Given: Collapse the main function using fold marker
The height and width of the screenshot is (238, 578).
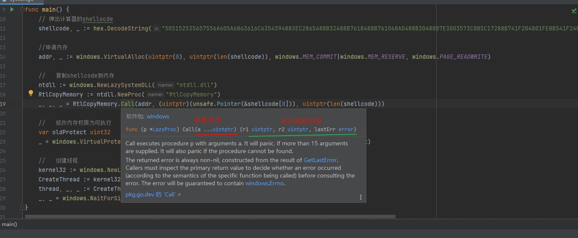Looking at the screenshot, I should (x=22, y=9).
